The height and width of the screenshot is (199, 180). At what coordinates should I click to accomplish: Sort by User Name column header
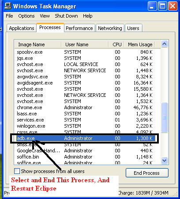85,44
